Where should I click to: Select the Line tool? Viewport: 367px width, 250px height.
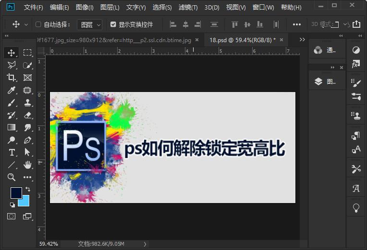tap(11, 165)
